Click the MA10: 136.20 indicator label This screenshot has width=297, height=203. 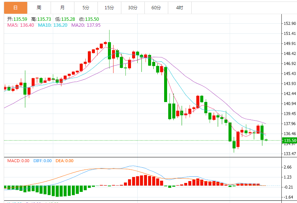click(x=52, y=25)
